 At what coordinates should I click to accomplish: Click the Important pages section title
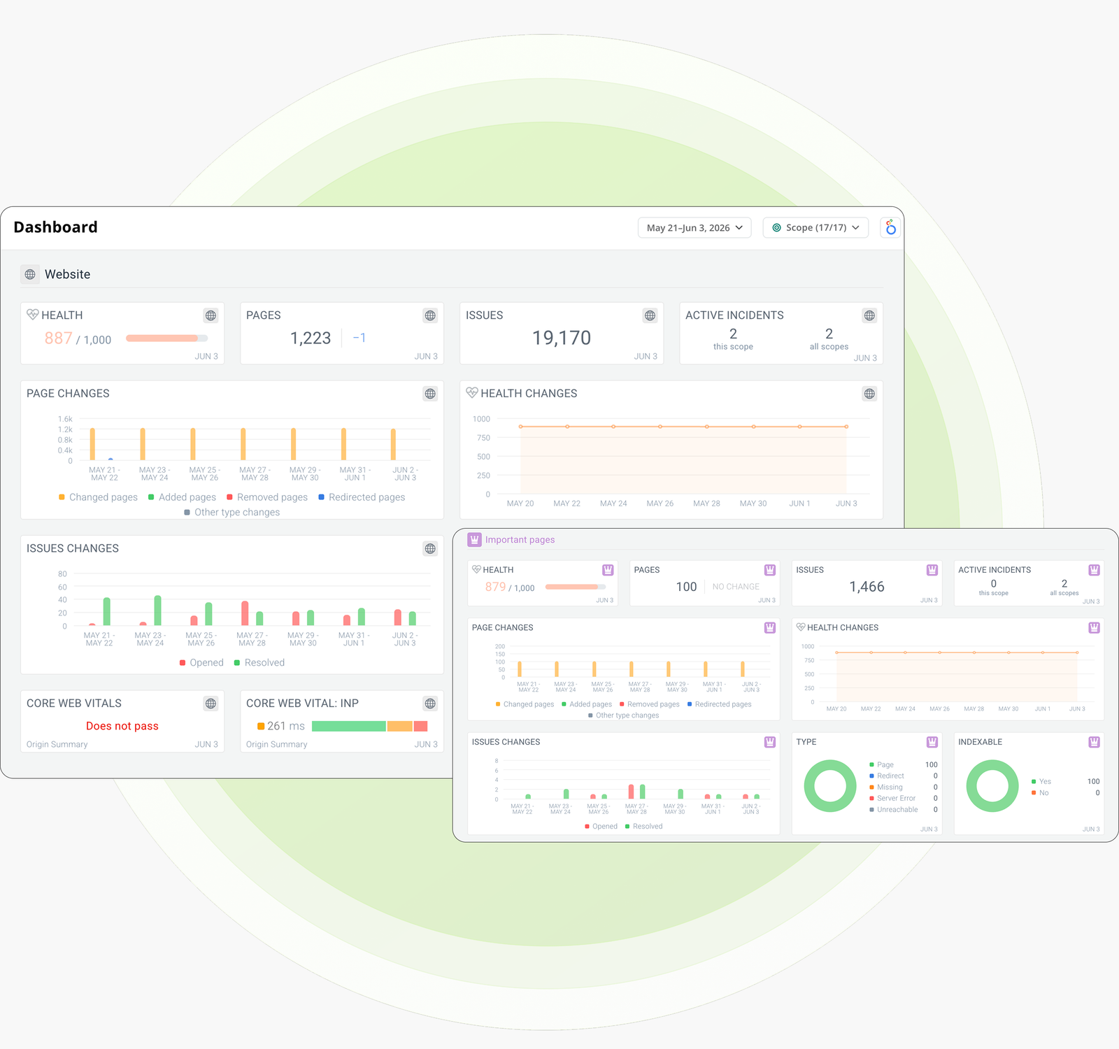pos(520,540)
